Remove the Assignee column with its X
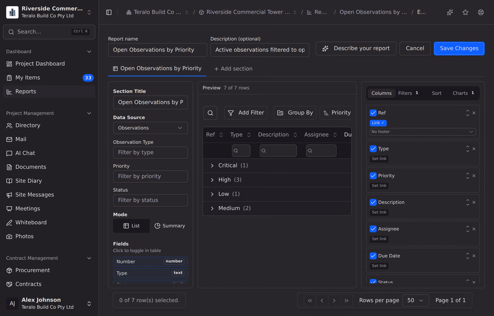 click(x=474, y=229)
